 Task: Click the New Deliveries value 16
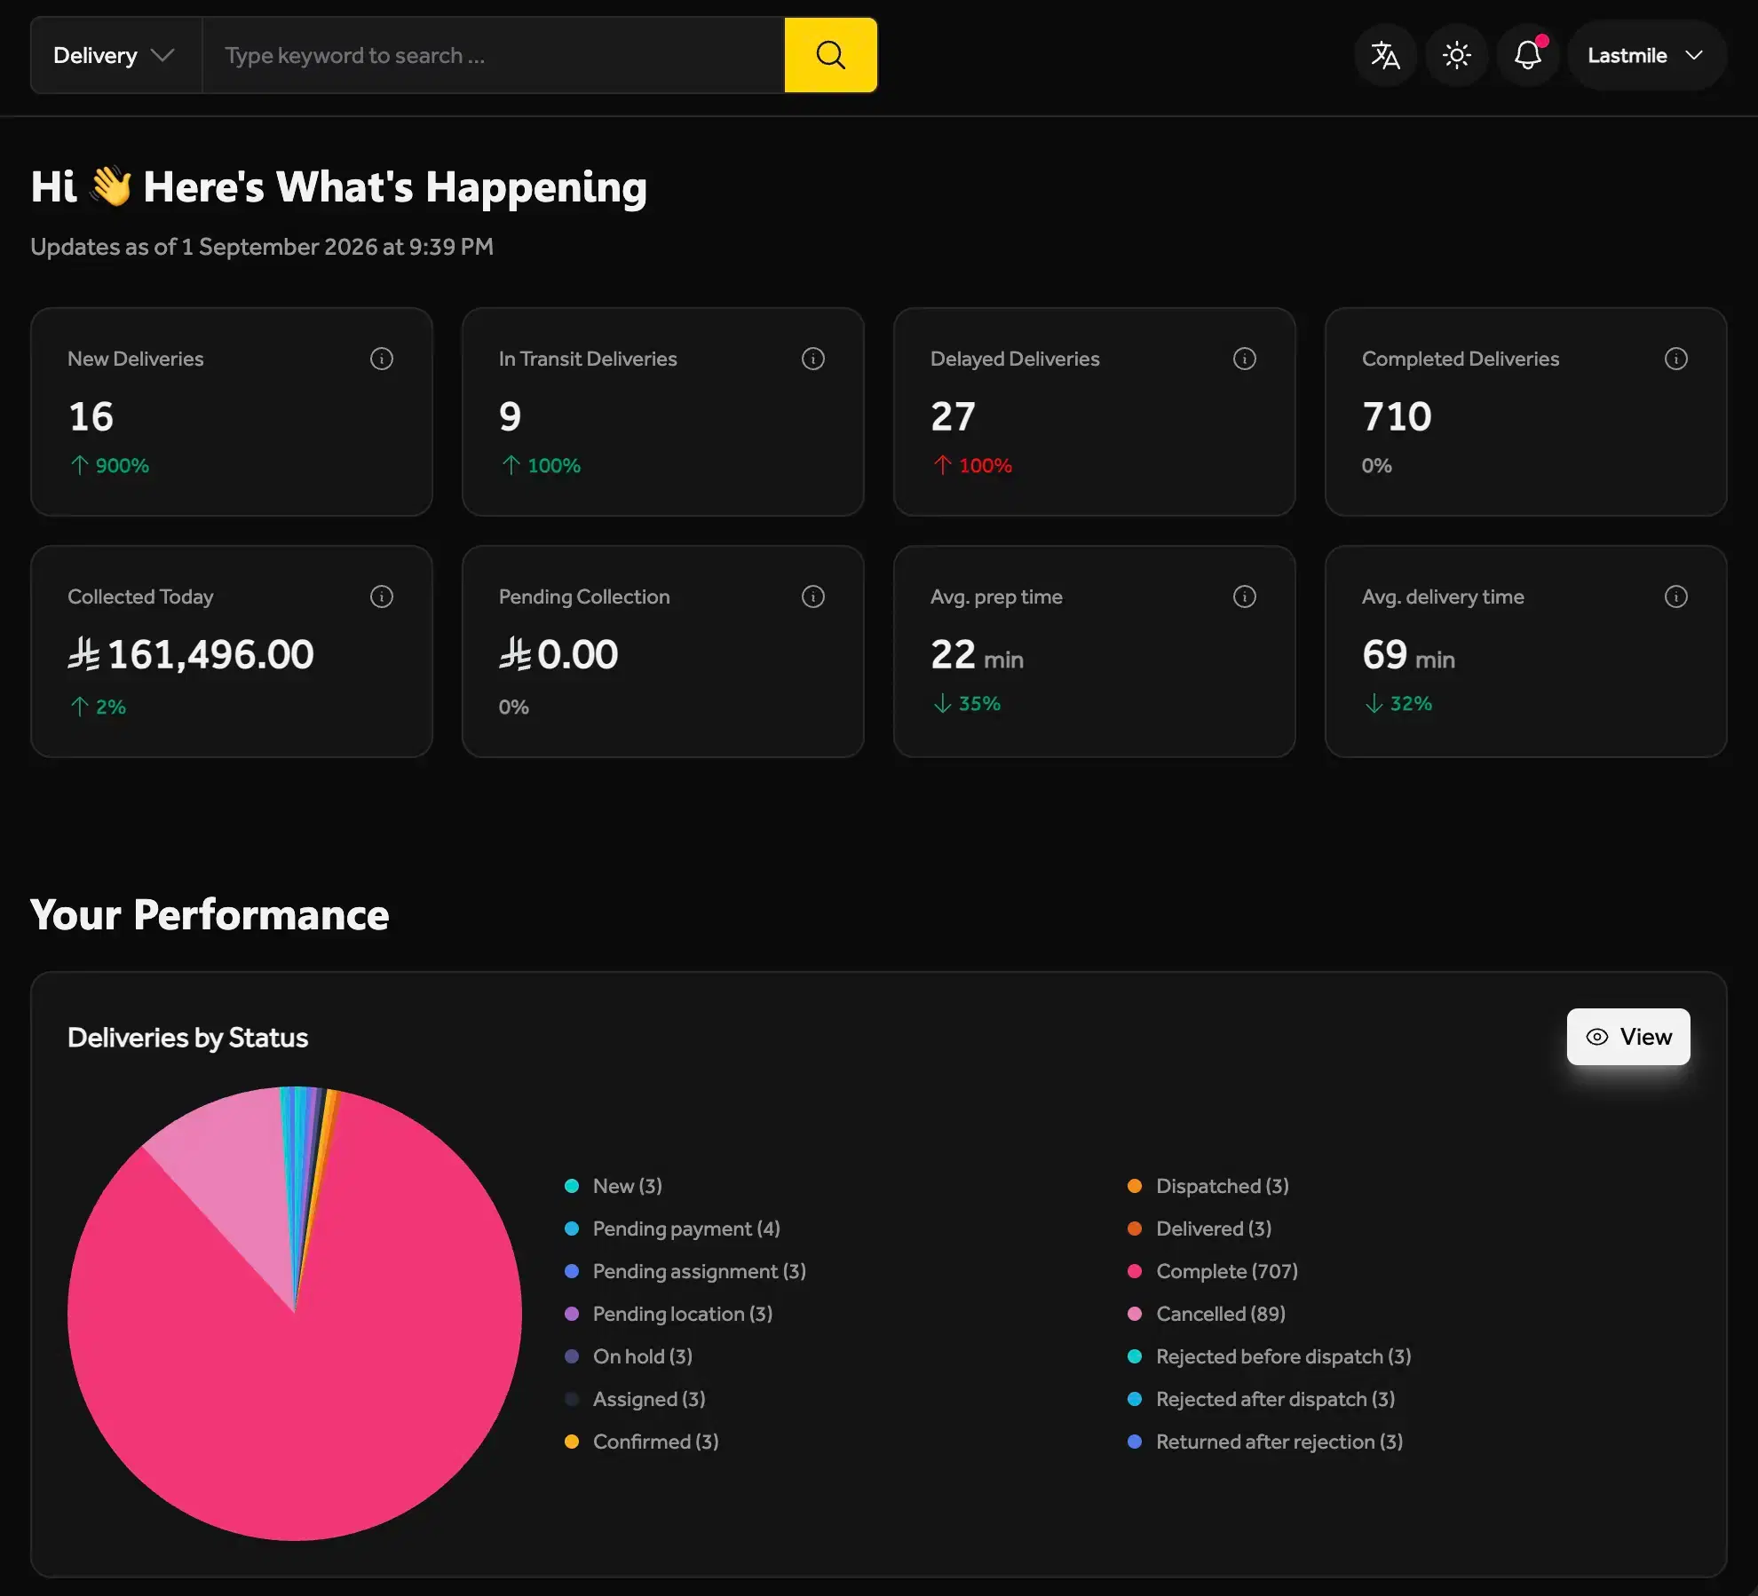pos(91,416)
